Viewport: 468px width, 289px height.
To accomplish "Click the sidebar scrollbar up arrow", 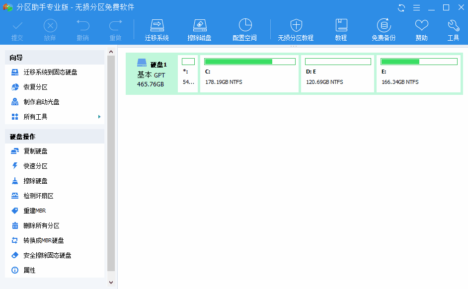I will click(x=111, y=52).
